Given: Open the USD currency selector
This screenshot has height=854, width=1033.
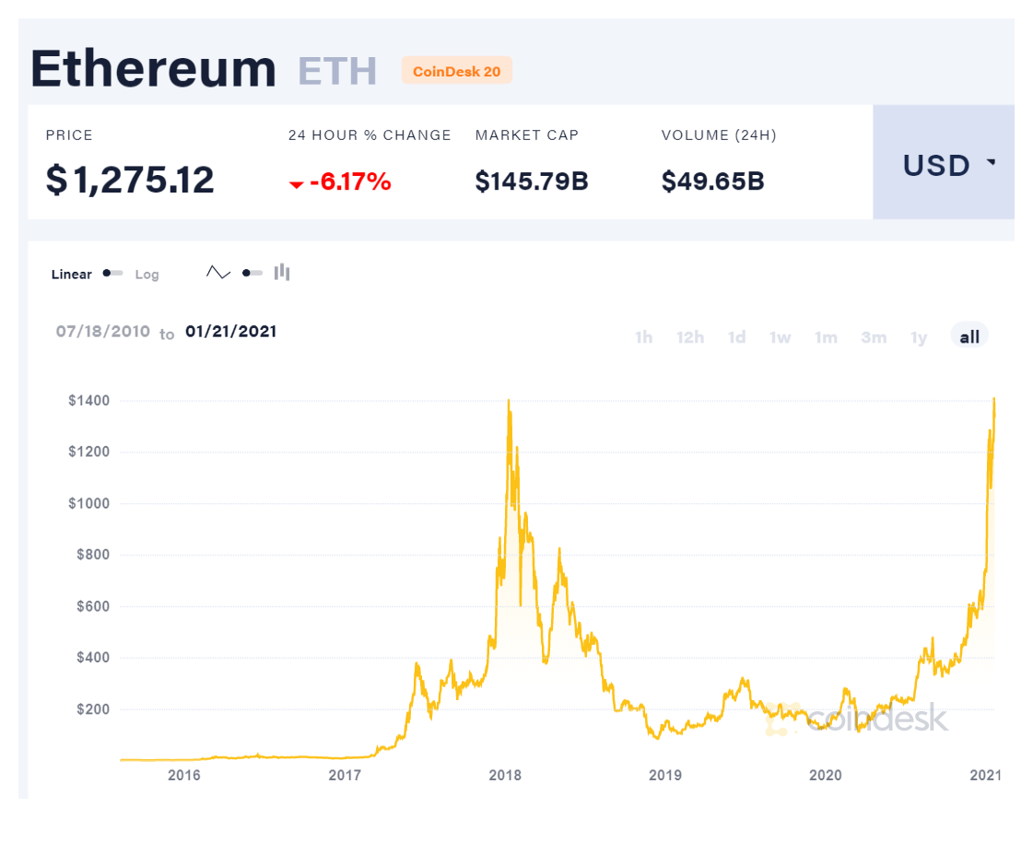Looking at the screenshot, I should coord(934,165).
